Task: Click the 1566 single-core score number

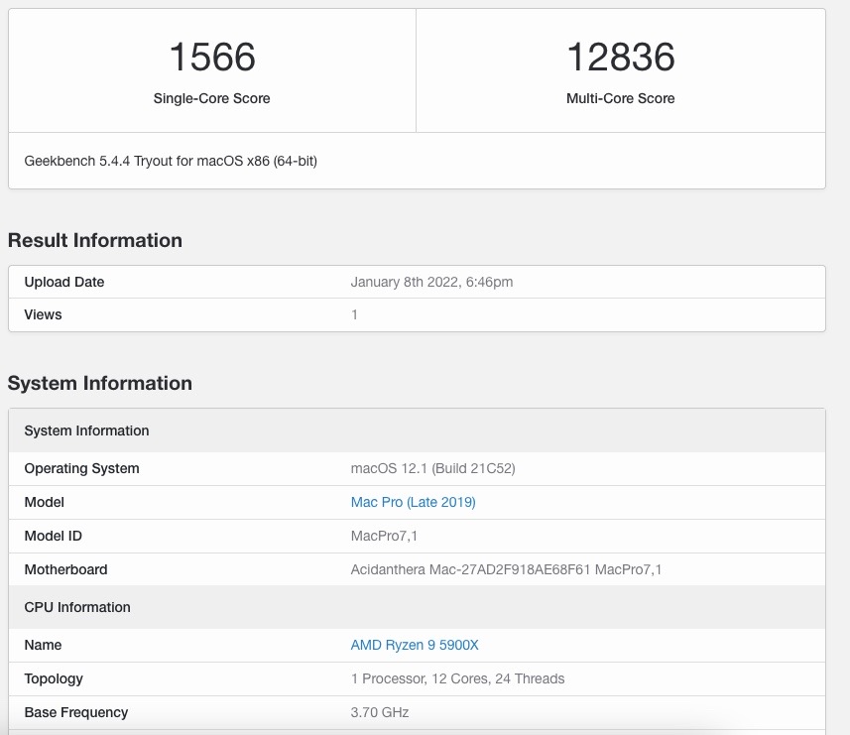Action: pos(211,57)
